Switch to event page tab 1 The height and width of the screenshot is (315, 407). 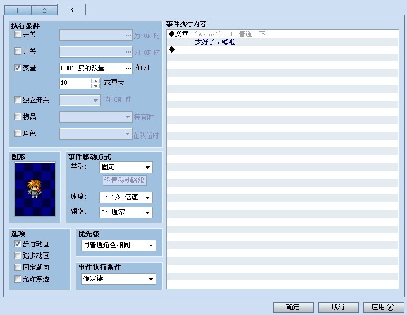coord(18,11)
